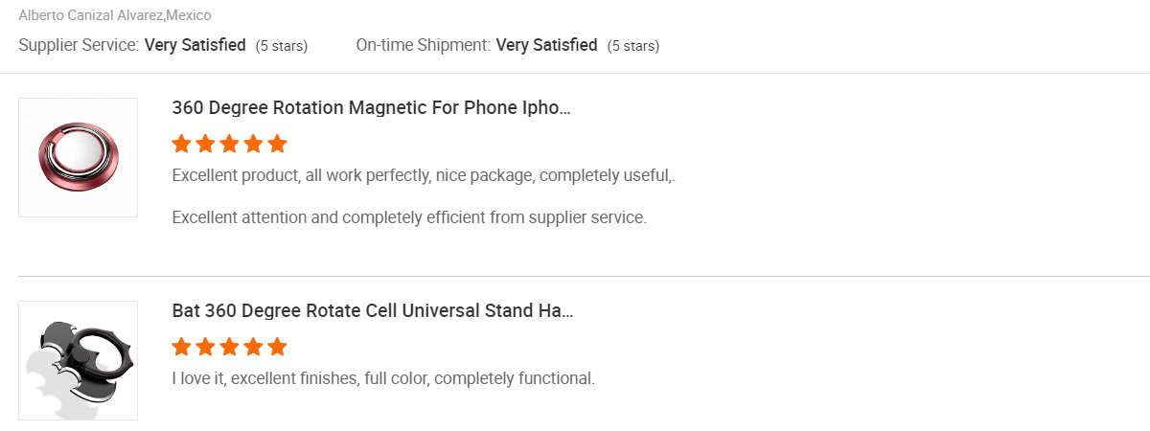Click fifth star of the magnetic ring review
Screen dimensions: 1150x431
click(277, 145)
